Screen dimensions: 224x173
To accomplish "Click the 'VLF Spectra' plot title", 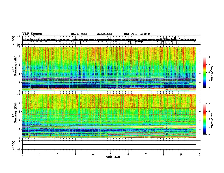I will pyautogui.click(x=32, y=34).
